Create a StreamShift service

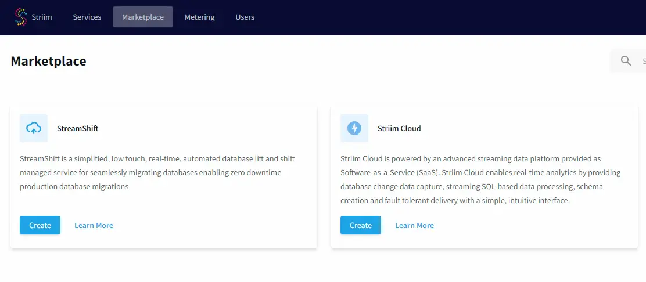point(40,225)
